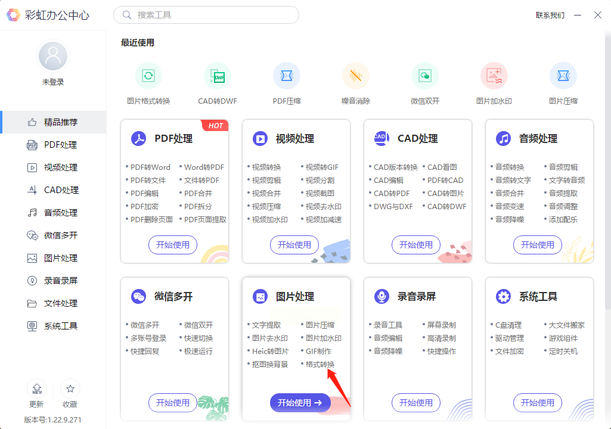Click the 收藏 star icon
Screen dimensions: 611x429
[70, 388]
